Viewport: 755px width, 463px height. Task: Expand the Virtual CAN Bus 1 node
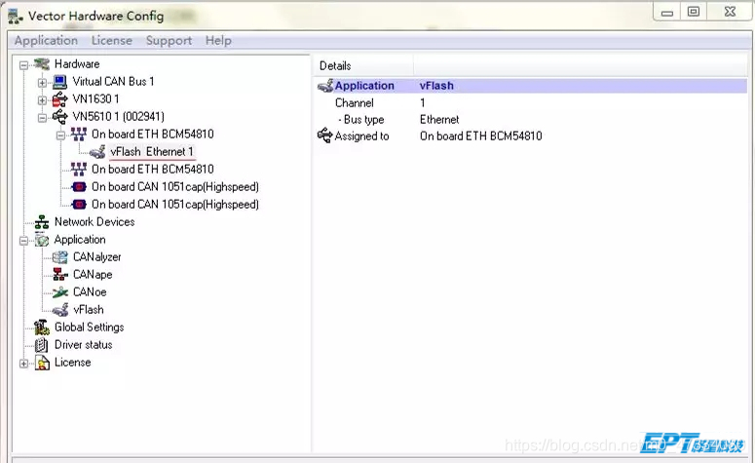point(42,83)
